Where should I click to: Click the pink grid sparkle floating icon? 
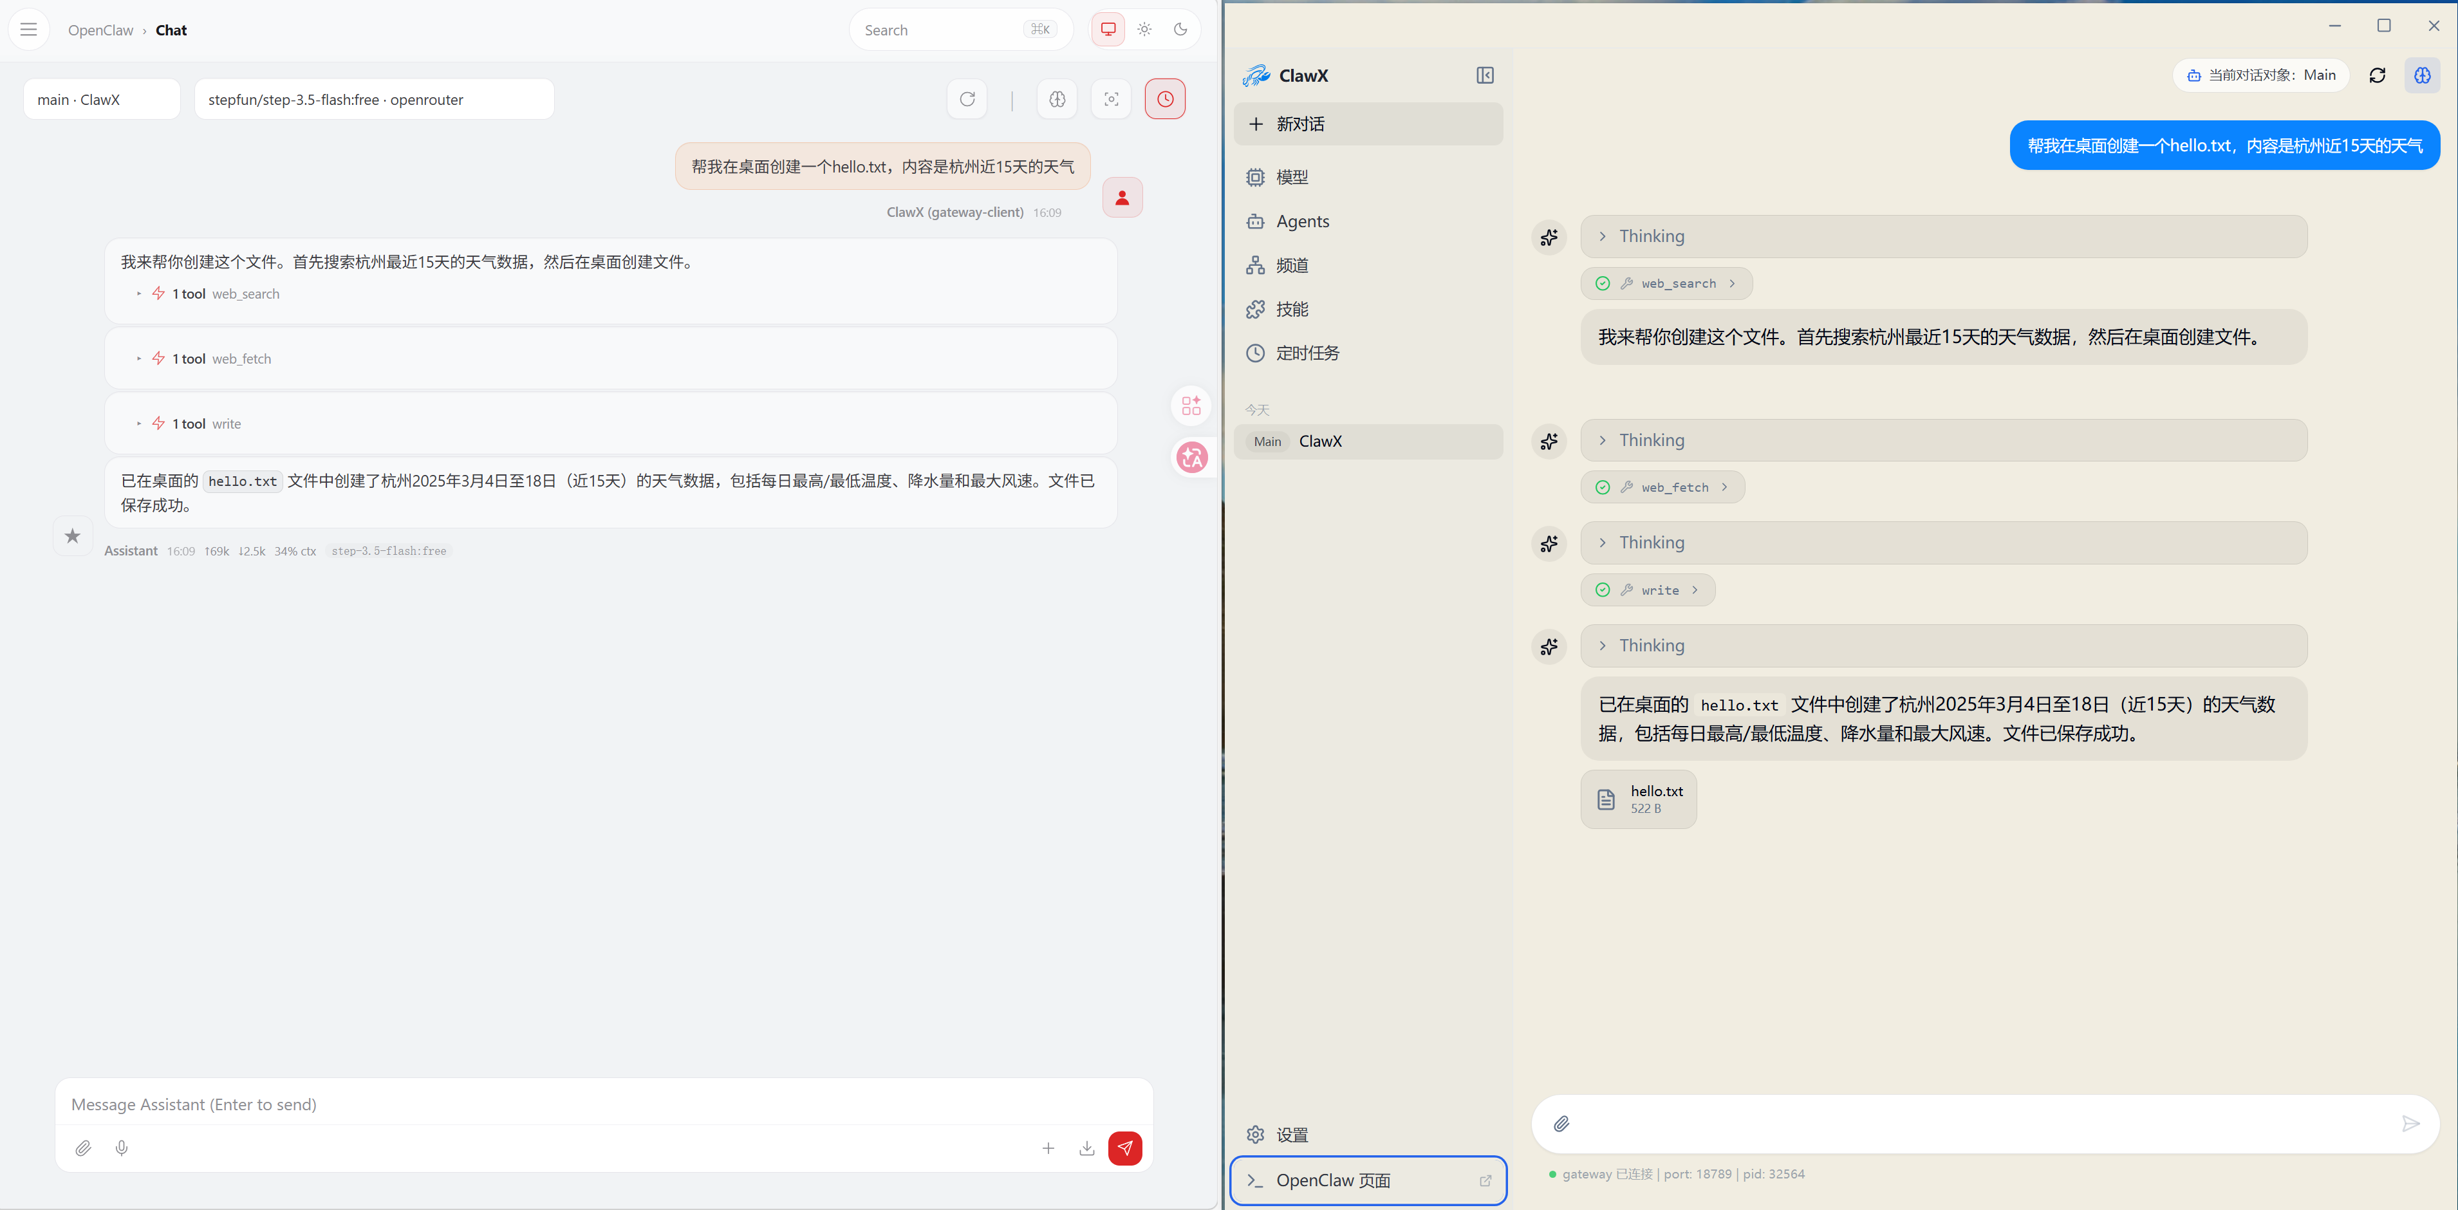(1191, 405)
